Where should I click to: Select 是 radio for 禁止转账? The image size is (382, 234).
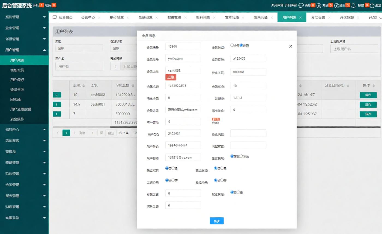(x=238, y=192)
